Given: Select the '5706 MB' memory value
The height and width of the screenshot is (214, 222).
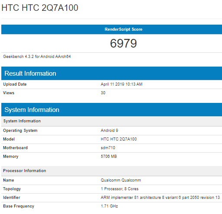Looking at the screenshot, I should pyautogui.click(x=109, y=157).
